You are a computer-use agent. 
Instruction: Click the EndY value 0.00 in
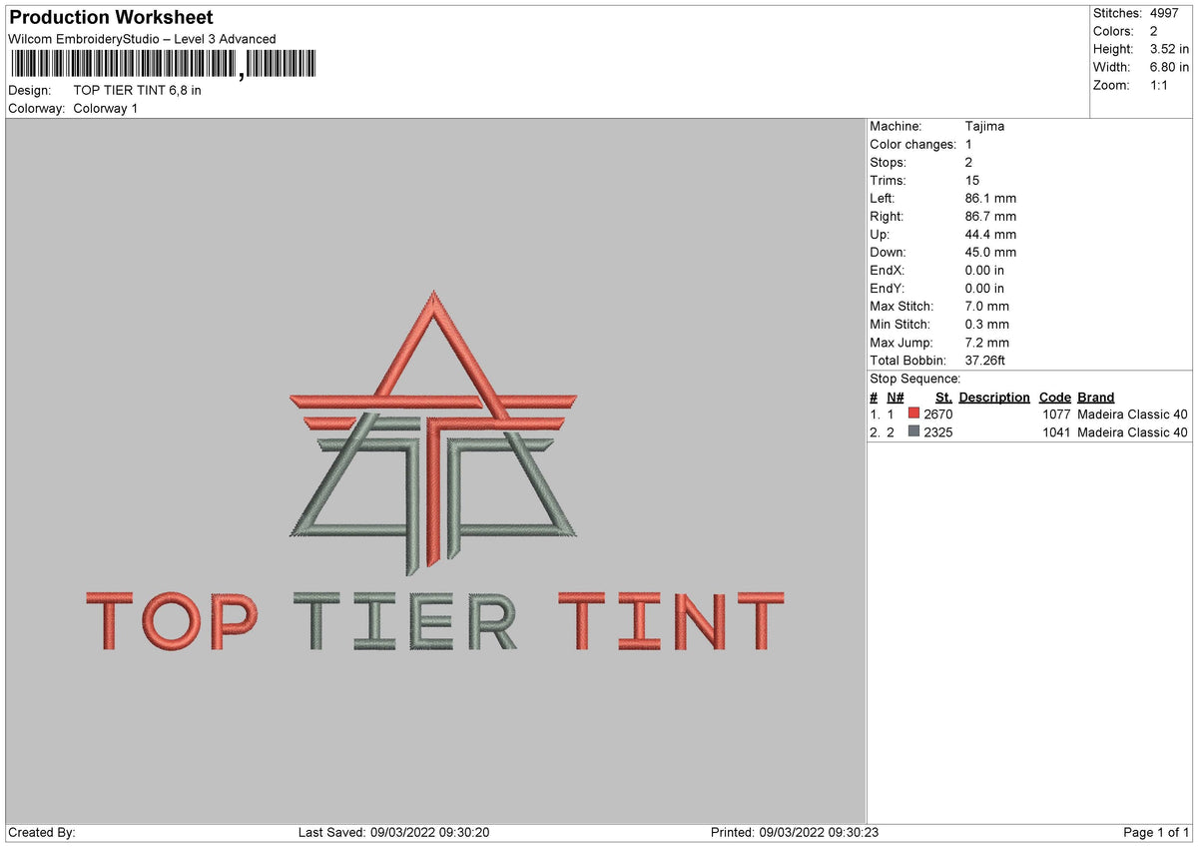pos(985,288)
